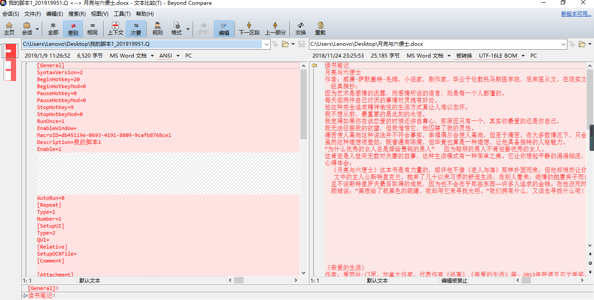Click the 复制 copy toolbar button
Viewport: 594px width, 300px height.
click(x=204, y=28)
